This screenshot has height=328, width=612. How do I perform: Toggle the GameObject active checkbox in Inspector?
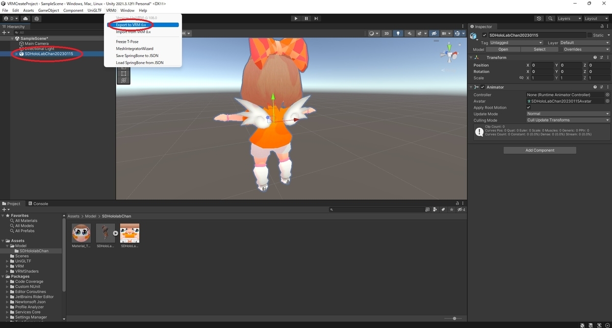point(484,35)
